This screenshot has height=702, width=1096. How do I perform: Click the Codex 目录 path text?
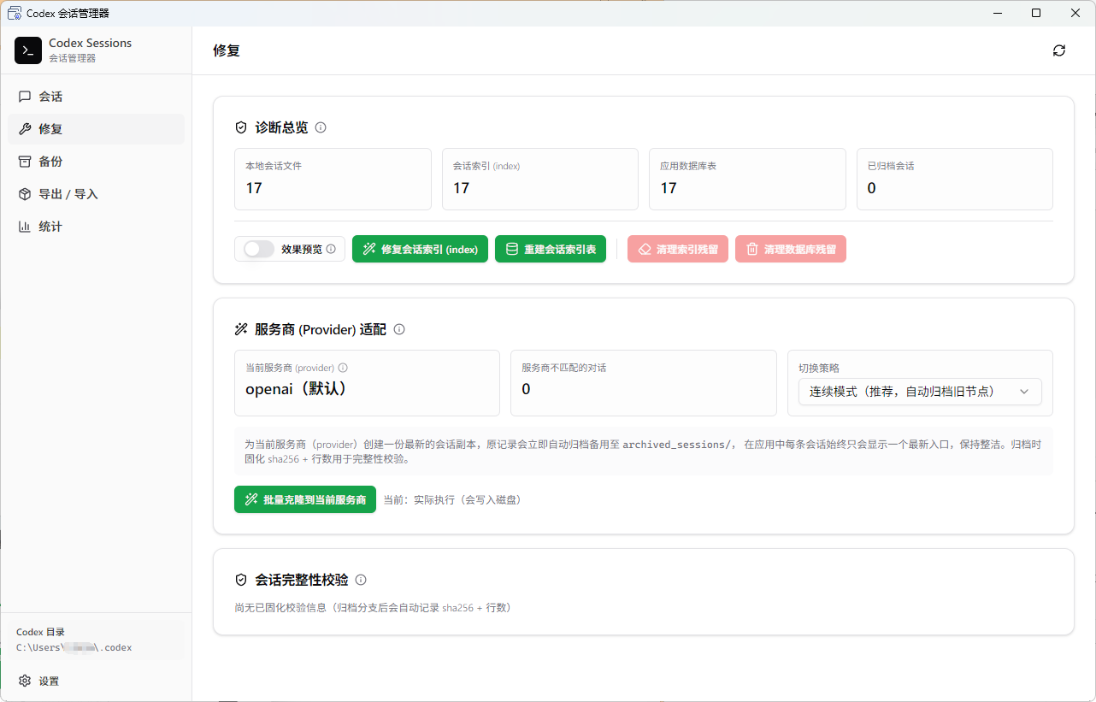(x=74, y=648)
